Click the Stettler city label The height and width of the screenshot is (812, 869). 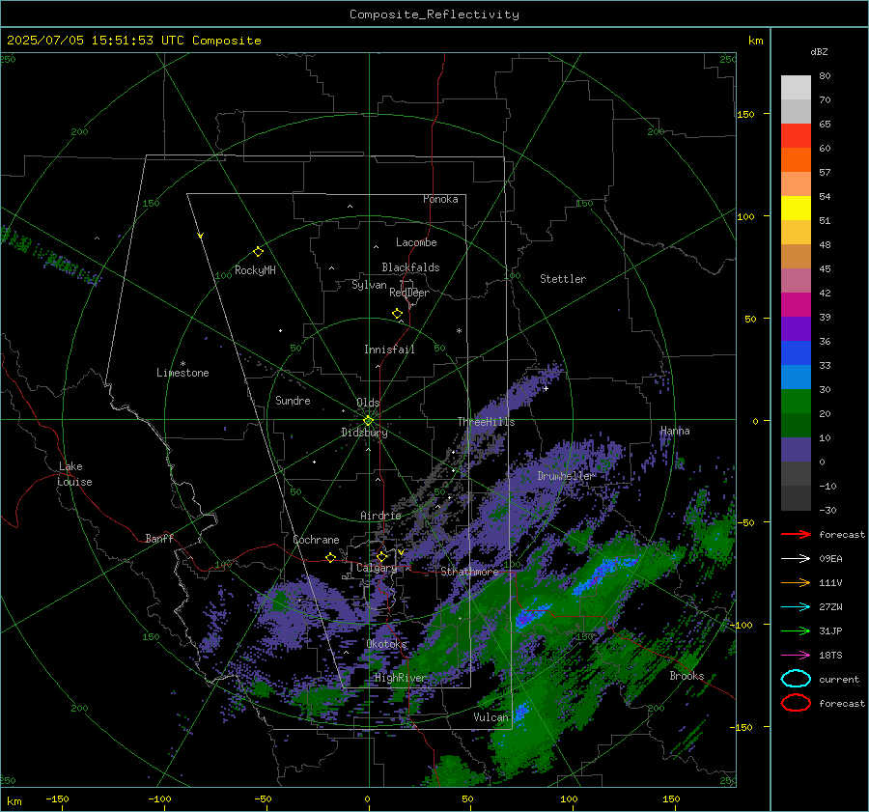point(563,279)
